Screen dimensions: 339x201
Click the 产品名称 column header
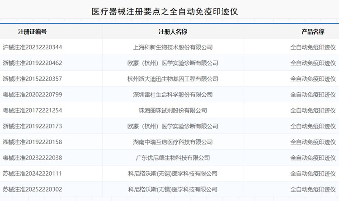(313, 32)
